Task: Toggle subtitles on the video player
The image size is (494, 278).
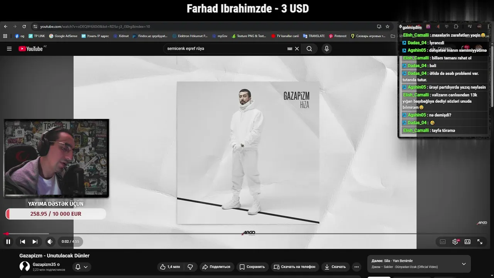Action: point(443,242)
